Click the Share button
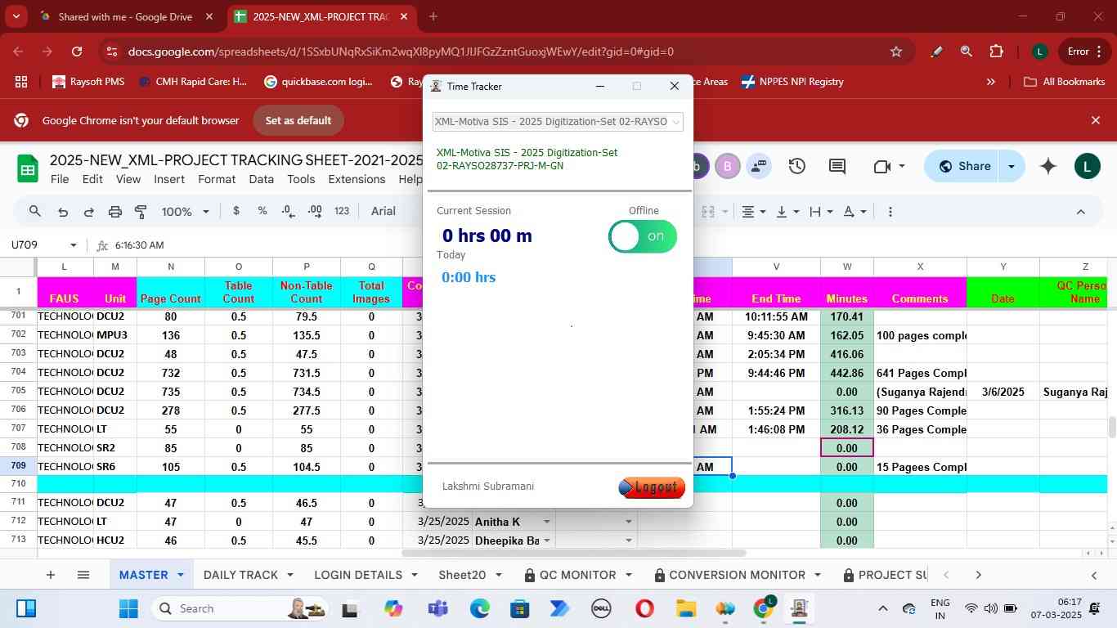The height and width of the screenshot is (628, 1117). click(964, 167)
